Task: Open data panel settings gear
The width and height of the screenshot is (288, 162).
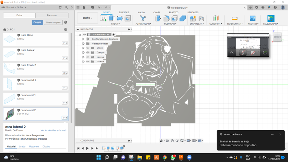Action: point(66,22)
